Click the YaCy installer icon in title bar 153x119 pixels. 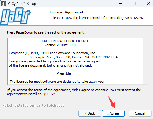pyautogui.click(x=3, y=3)
